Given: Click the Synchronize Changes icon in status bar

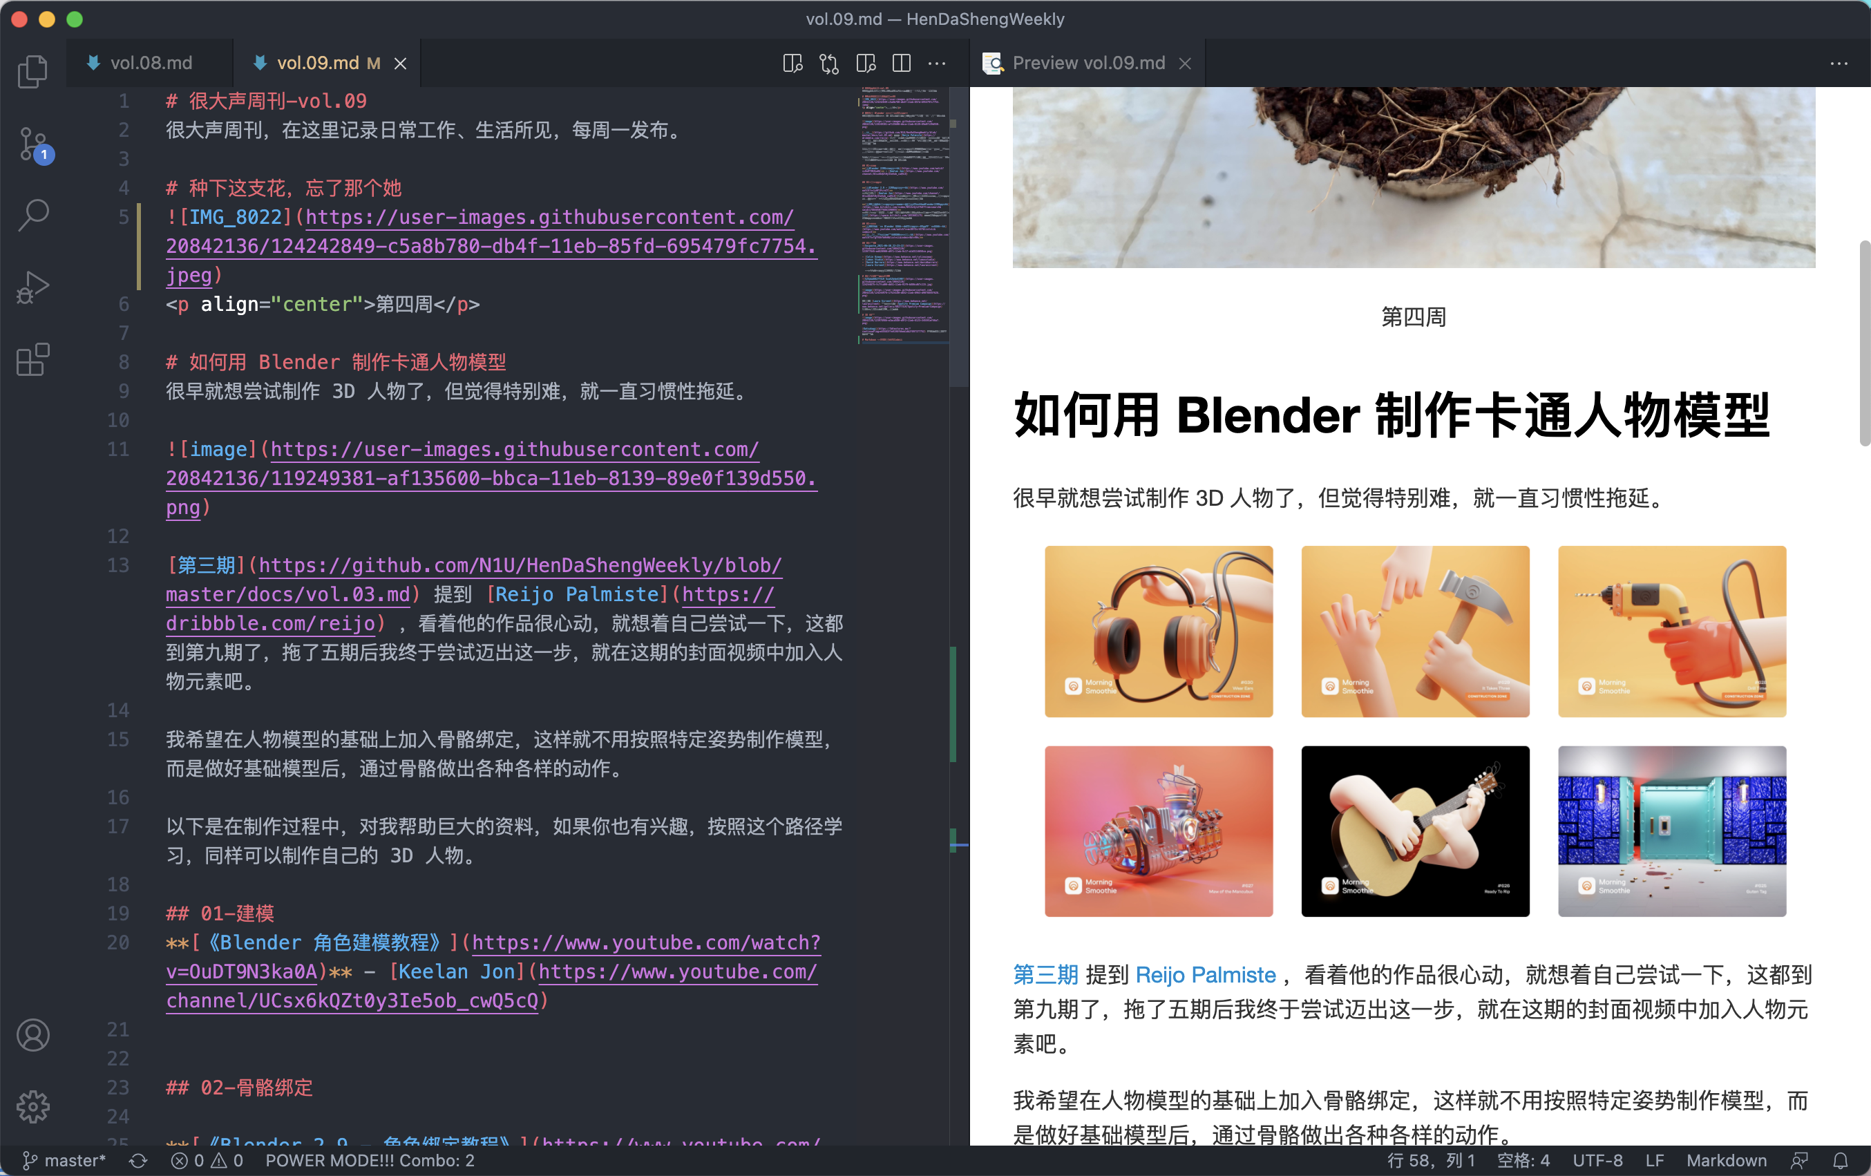Looking at the screenshot, I should pos(138,1161).
